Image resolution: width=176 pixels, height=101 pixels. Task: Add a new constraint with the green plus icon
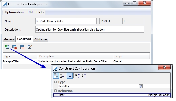pyautogui.click(x=7, y=47)
